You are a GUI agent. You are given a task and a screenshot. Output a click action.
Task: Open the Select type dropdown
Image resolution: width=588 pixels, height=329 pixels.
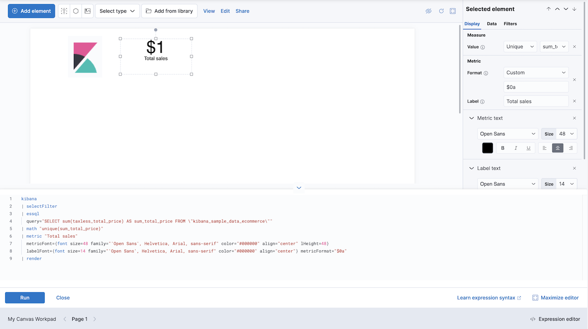tap(117, 11)
